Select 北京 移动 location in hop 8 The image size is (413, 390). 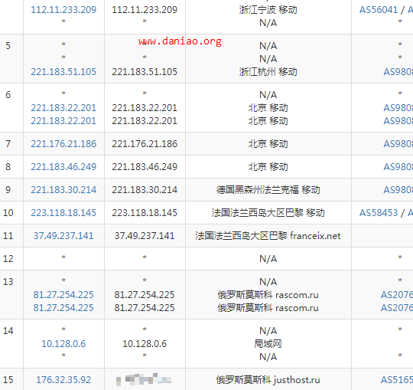pyautogui.click(x=268, y=167)
